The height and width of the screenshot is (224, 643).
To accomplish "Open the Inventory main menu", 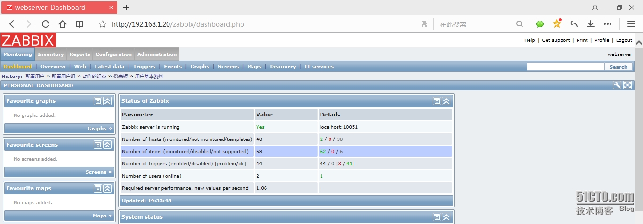I will 51,54.
